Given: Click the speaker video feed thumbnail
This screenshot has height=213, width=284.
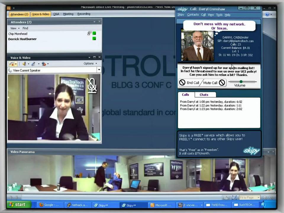Looking at the screenshot, I should click(54, 107).
